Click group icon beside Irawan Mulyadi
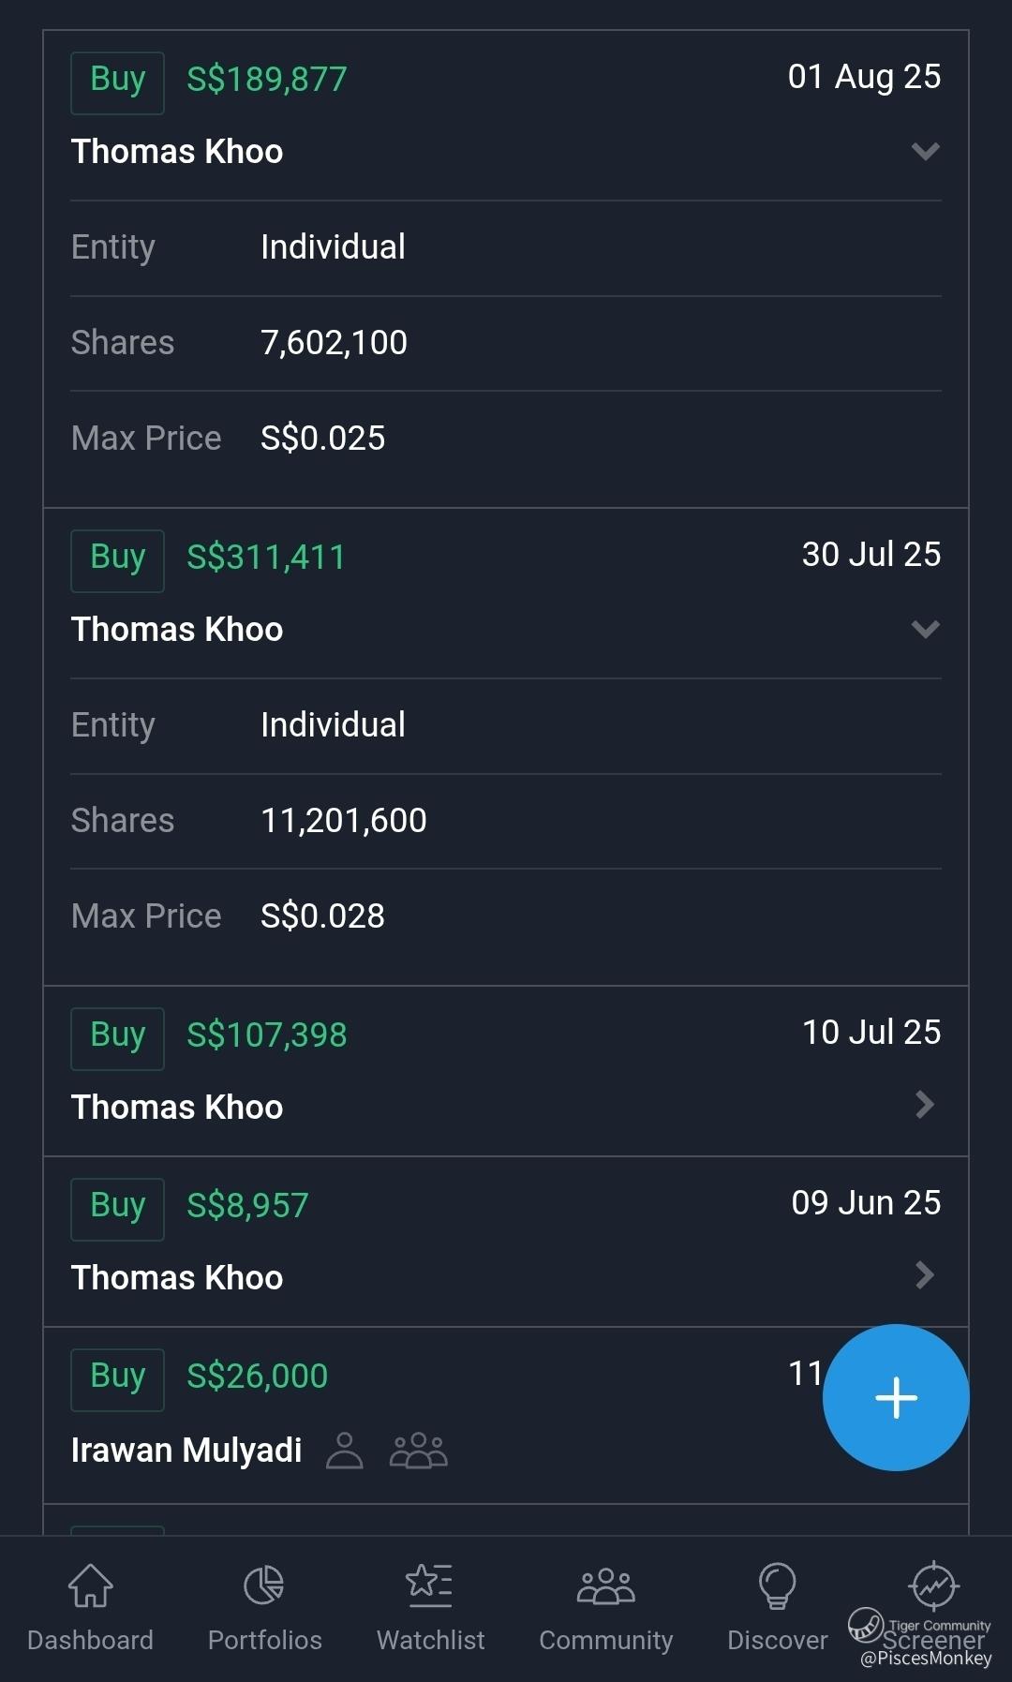This screenshot has height=1682, width=1012. (418, 1451)
